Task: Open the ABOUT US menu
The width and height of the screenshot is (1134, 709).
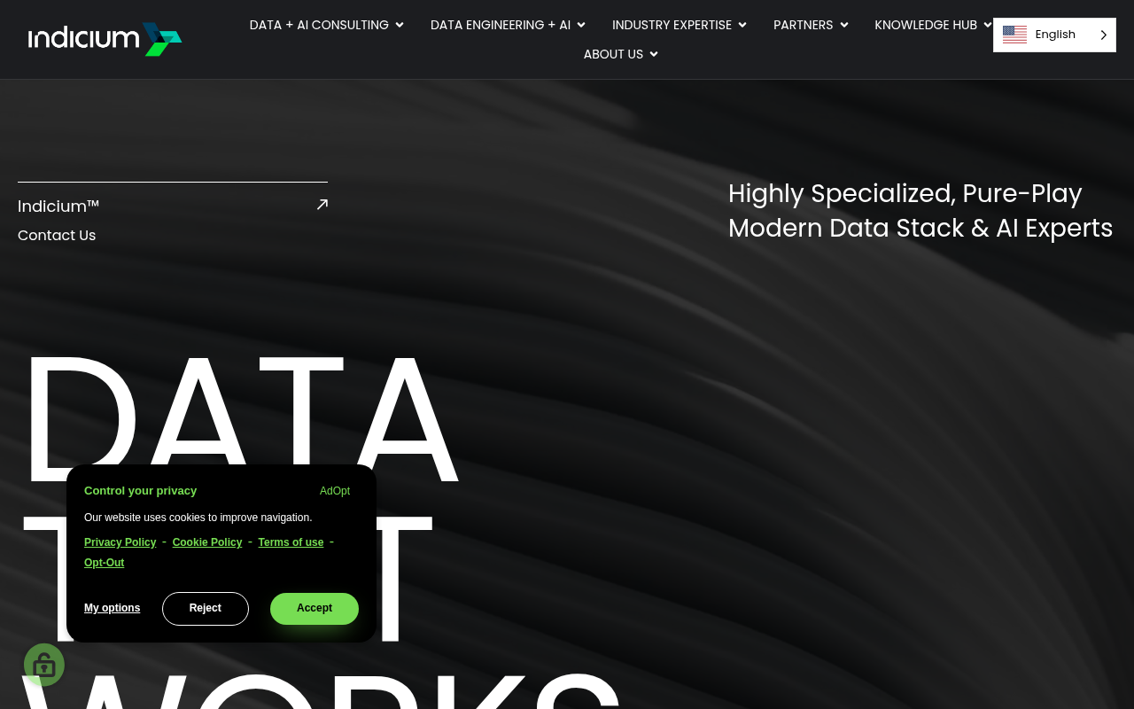Action: point(613,54)
